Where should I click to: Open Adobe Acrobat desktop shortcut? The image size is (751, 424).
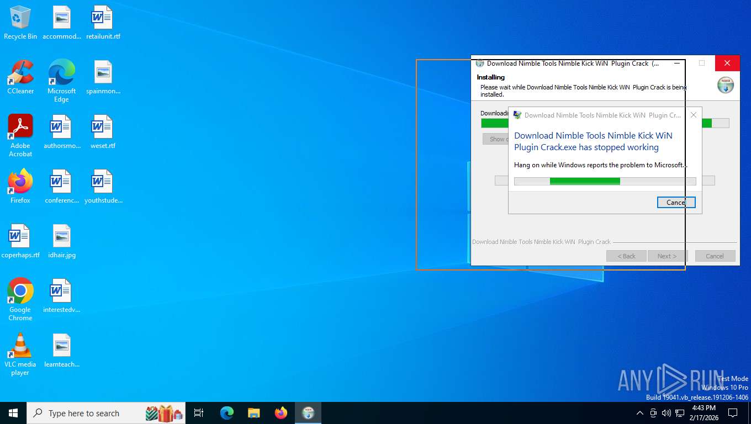[20, 136]
